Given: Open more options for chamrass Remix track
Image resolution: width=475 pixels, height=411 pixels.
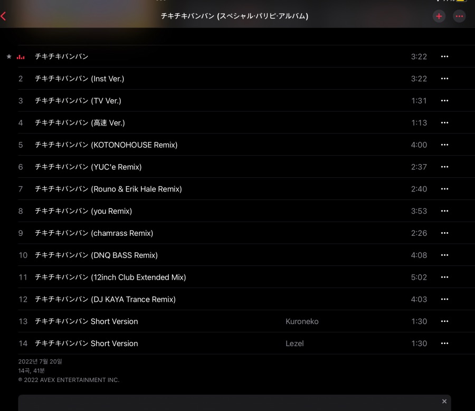Looking at the screenshot, I should point(444,233).
